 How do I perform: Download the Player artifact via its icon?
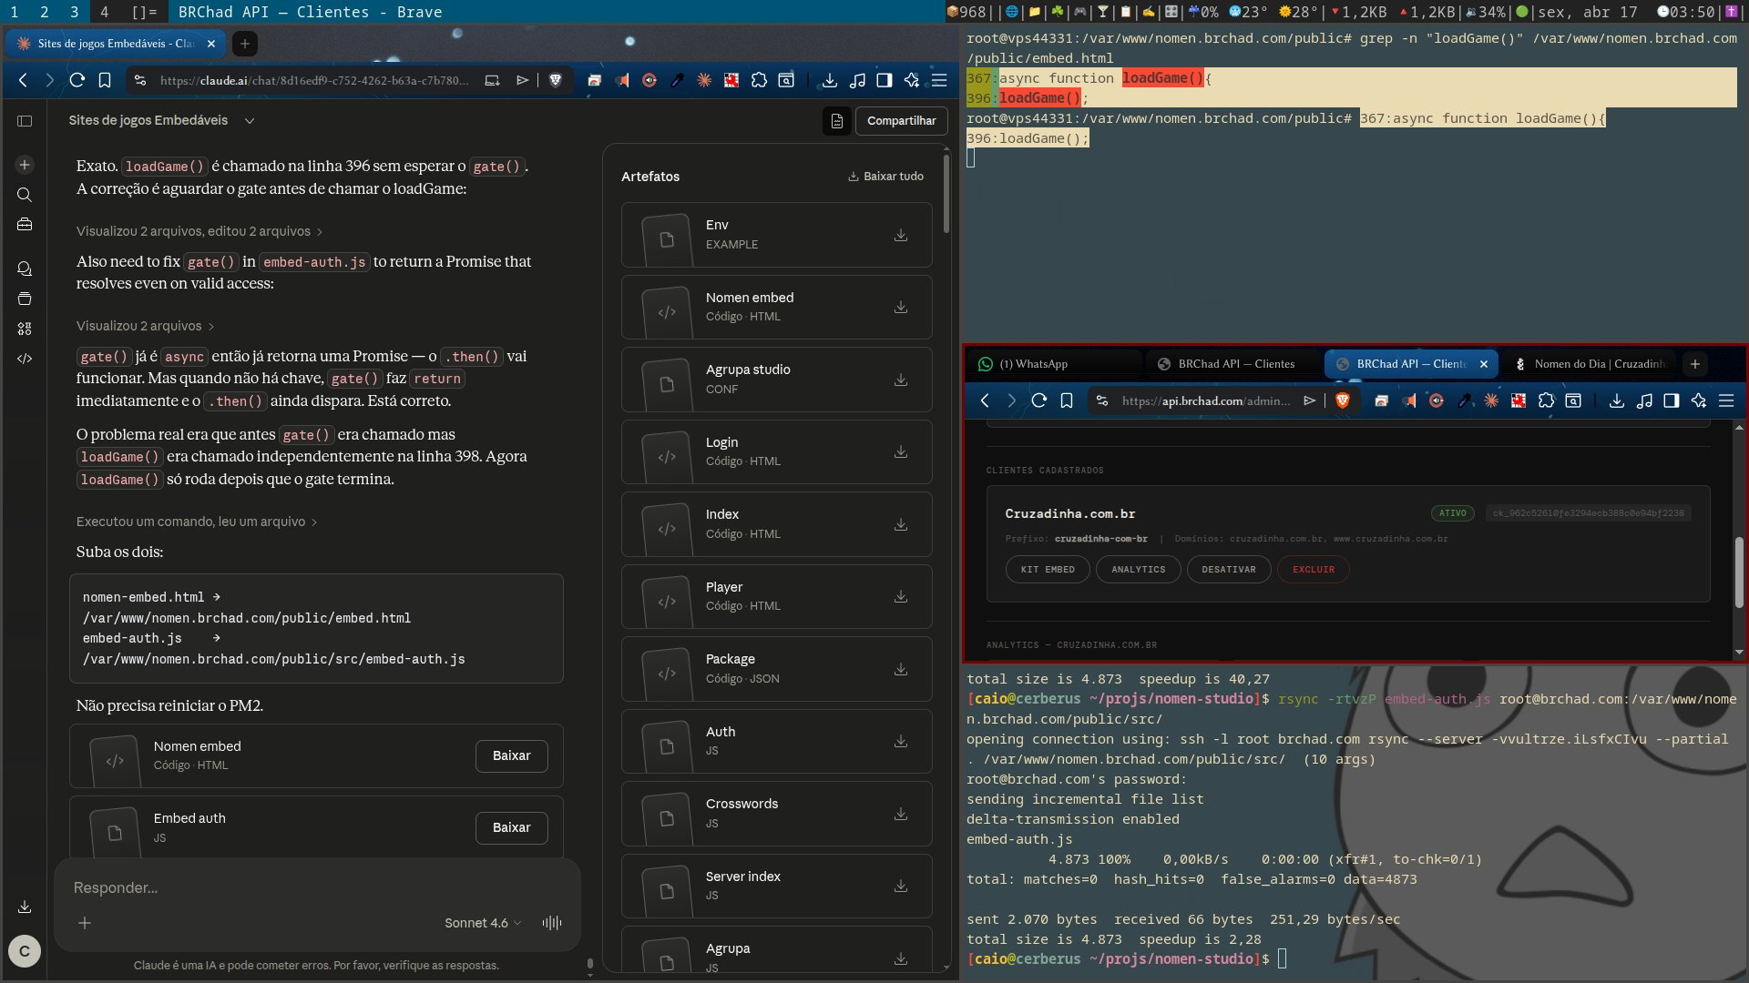point(900,597)
